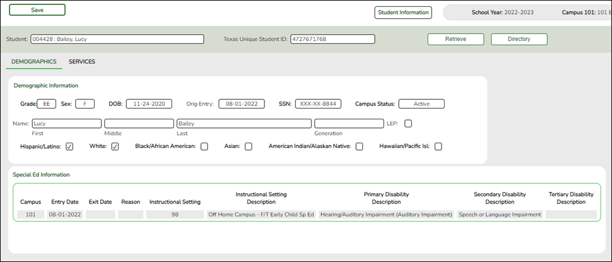Click the empty Reason cell
This screenshot has width=612, height=262.
(x=131, y=214)
